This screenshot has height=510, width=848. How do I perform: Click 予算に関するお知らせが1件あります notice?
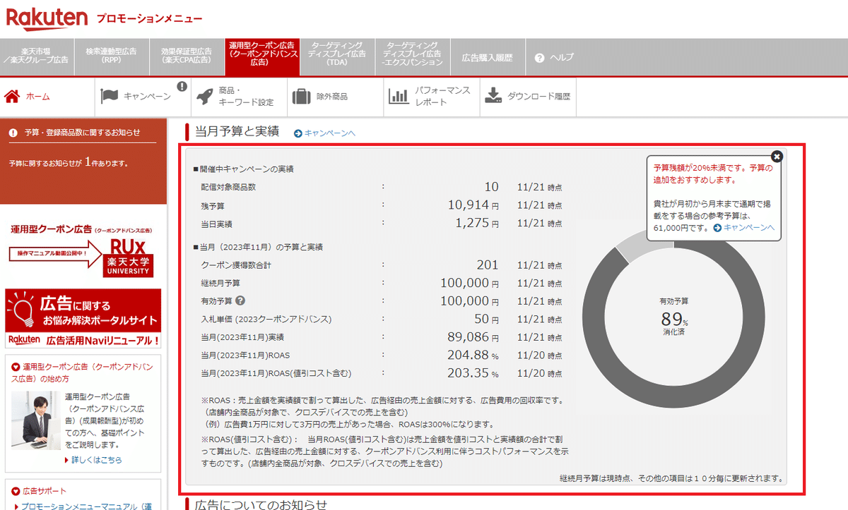[68, 163]
